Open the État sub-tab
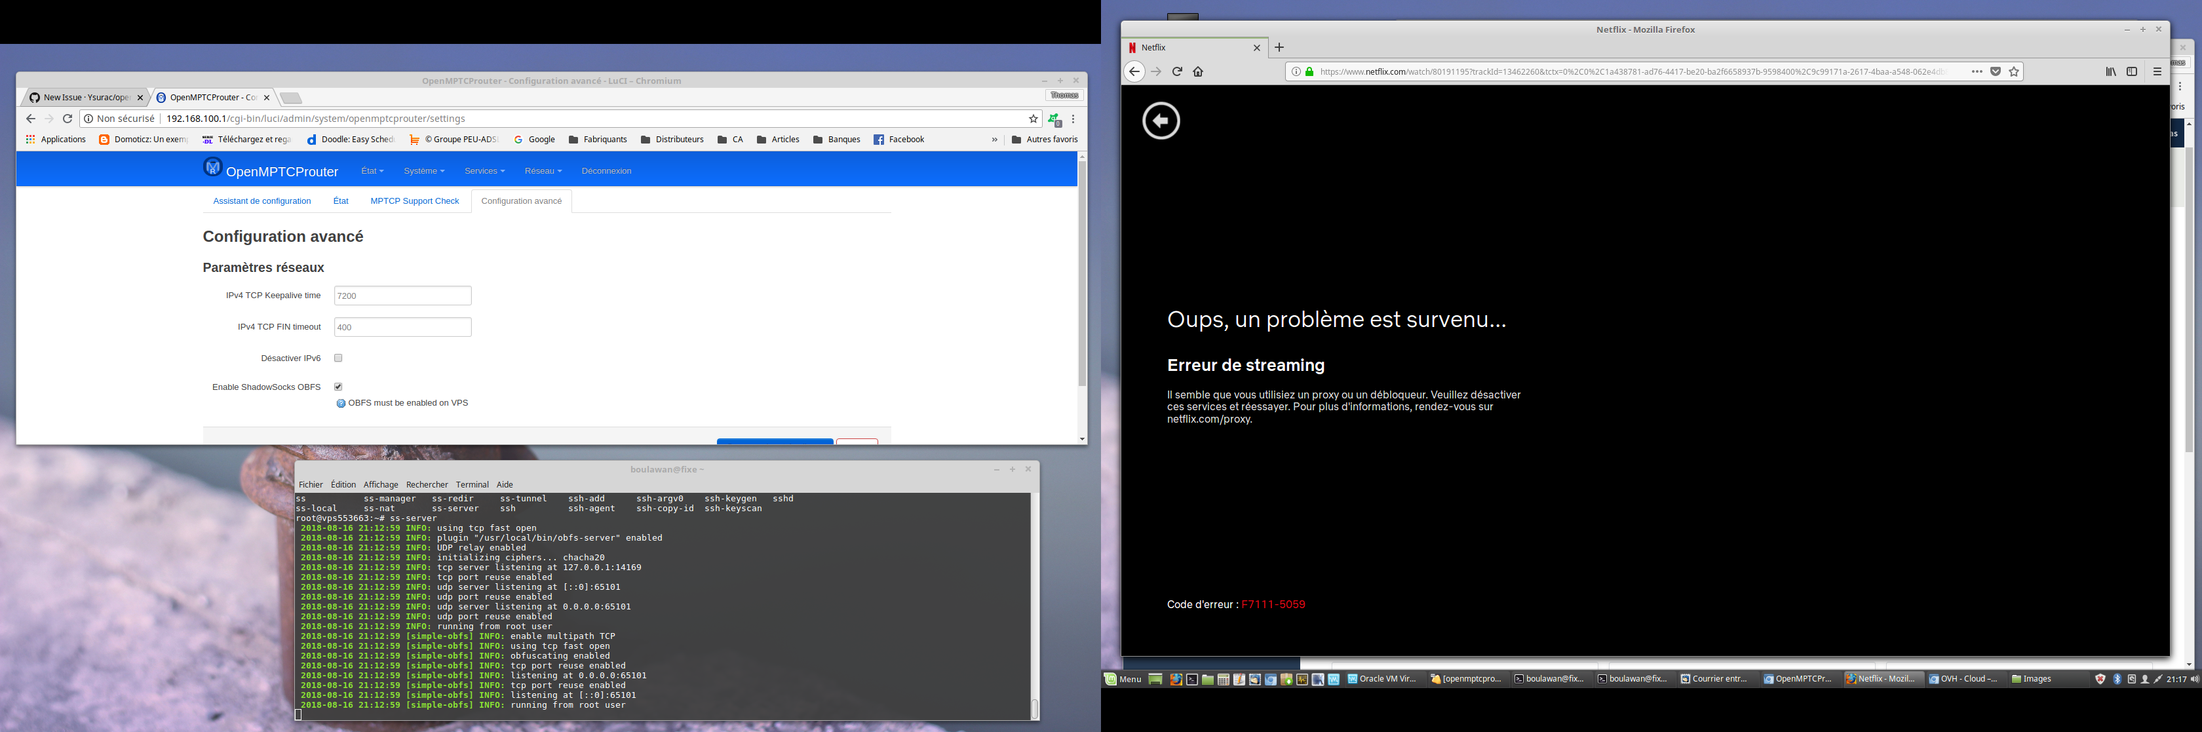The height and width of the screenshot is (732, 2202). tap(341, 201)
